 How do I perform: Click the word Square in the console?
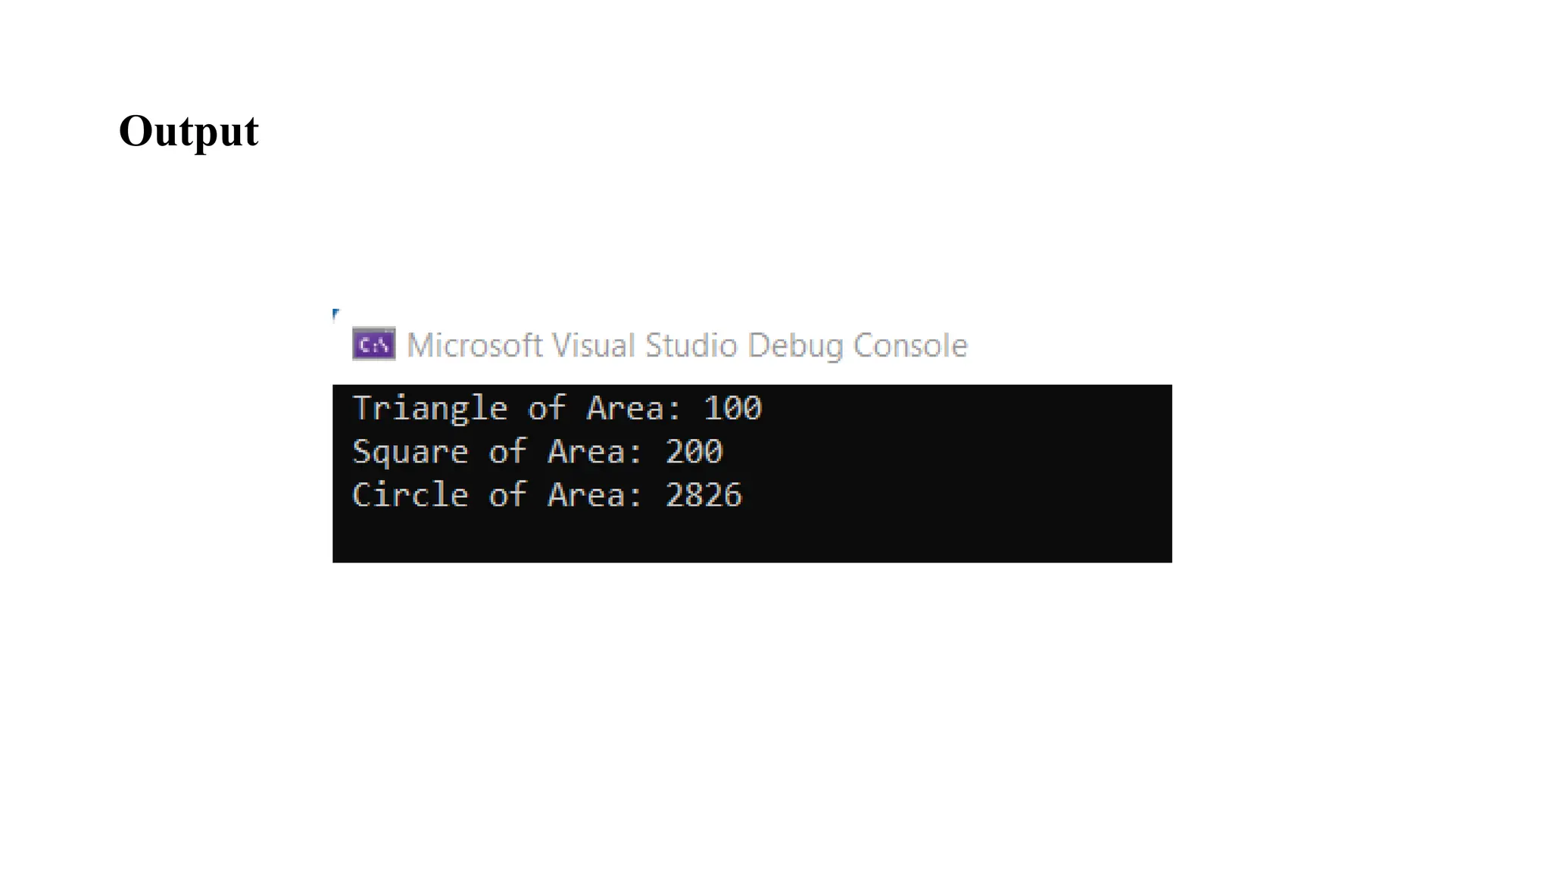pos(410,453)
